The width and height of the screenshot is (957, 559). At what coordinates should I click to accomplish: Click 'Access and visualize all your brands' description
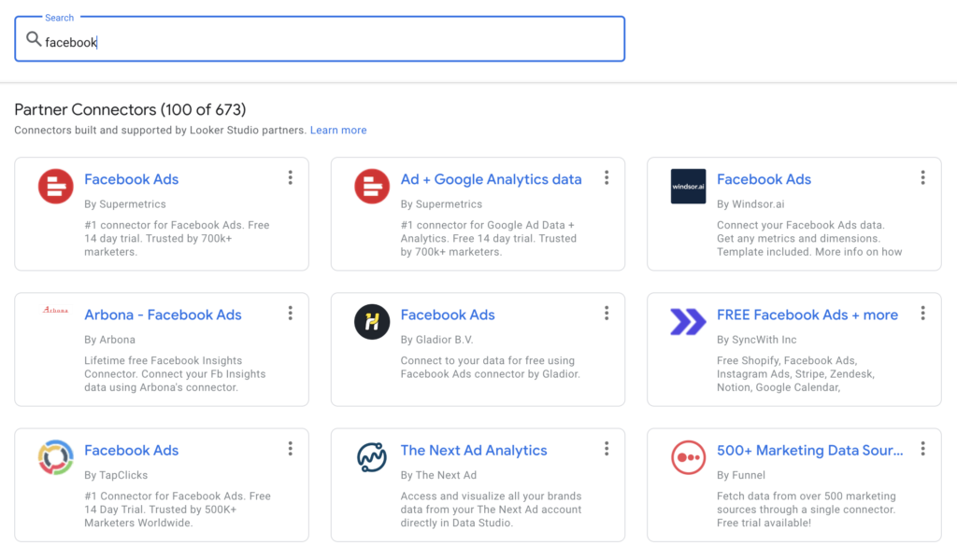[492, 509]
